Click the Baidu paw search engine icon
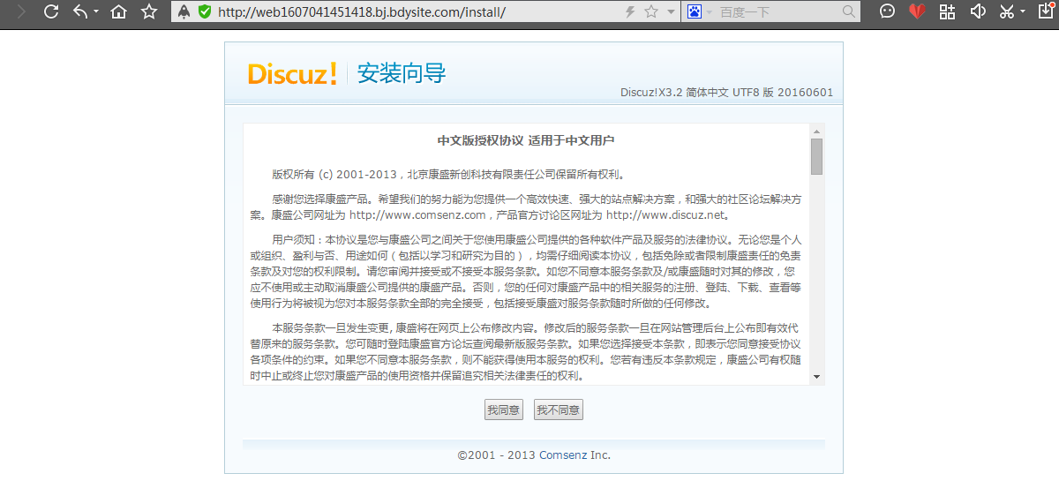The height and width of the screenshot is (481, 1059). [x=695, y=12]
